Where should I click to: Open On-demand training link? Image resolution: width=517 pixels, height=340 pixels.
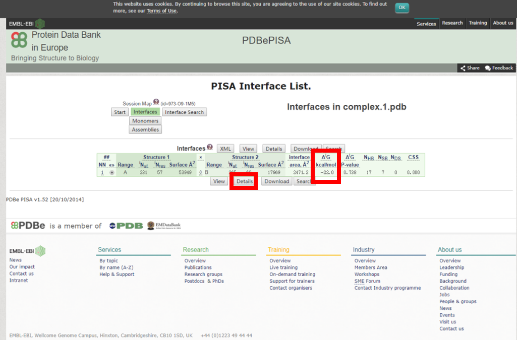click(x=293, y=274)
